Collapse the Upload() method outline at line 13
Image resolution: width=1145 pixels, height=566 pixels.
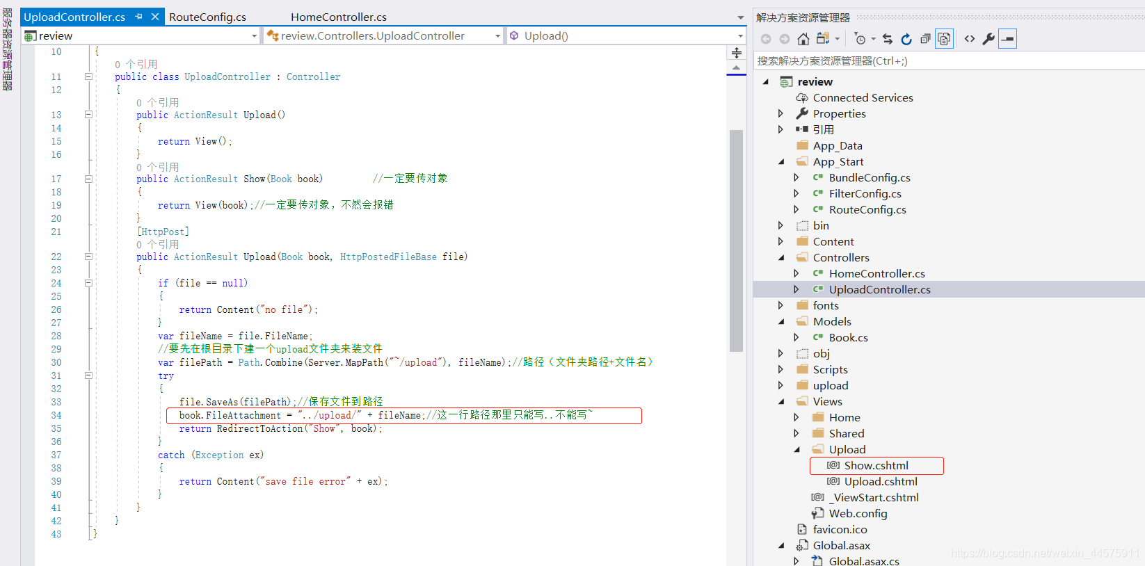88,115
